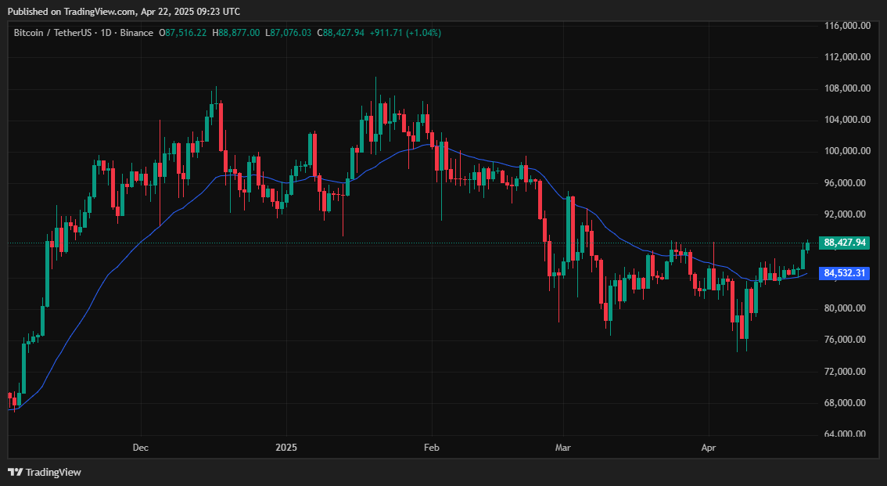The height and width of the screenshot is (486, 887).
Task: Click the Mar label on time axis
Action: tap(563, 448)
